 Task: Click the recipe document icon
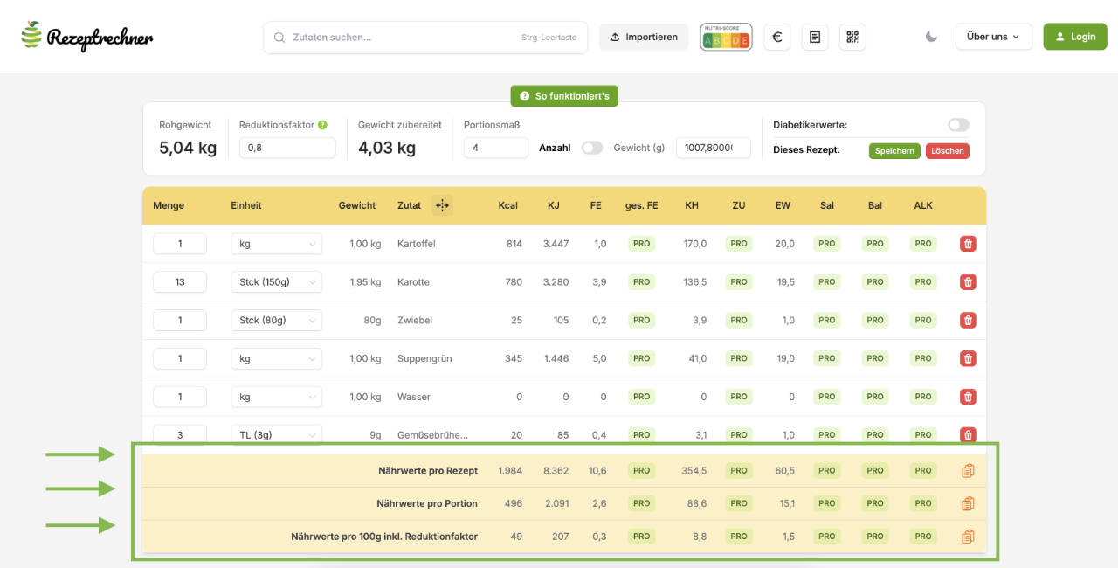pos(814,37)
